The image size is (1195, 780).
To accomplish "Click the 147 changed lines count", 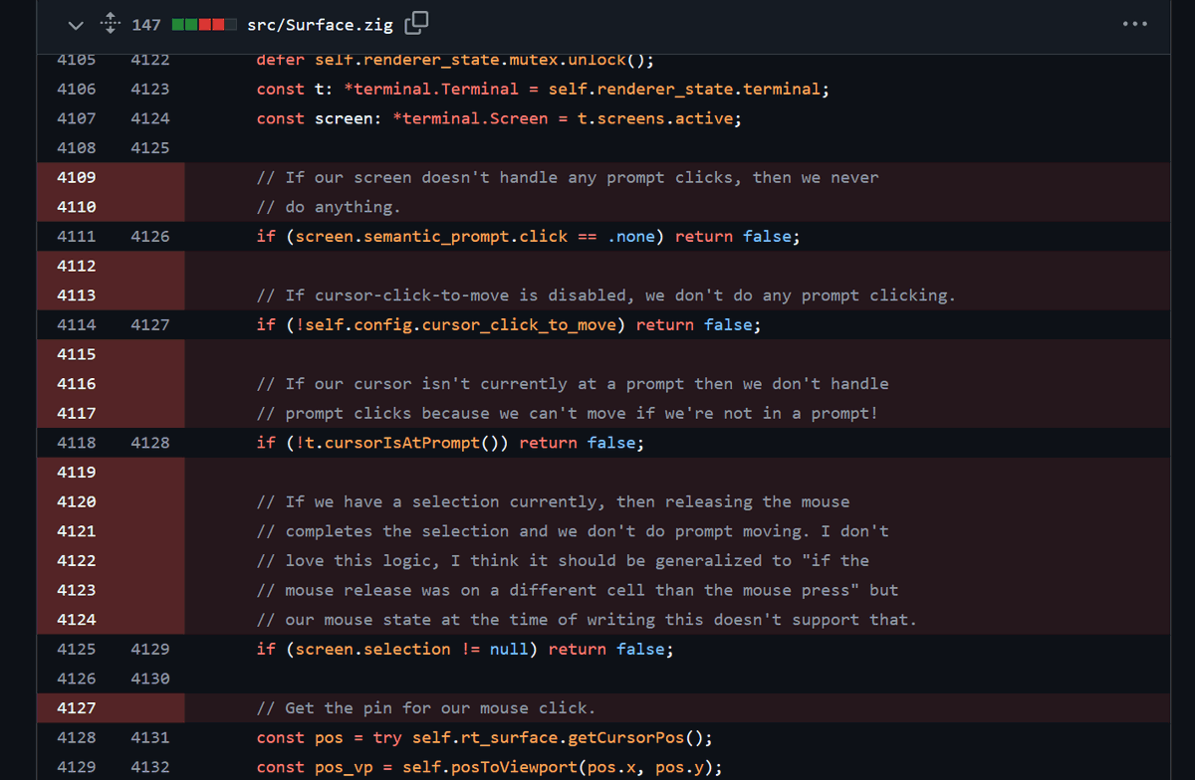I will point(146,24).
